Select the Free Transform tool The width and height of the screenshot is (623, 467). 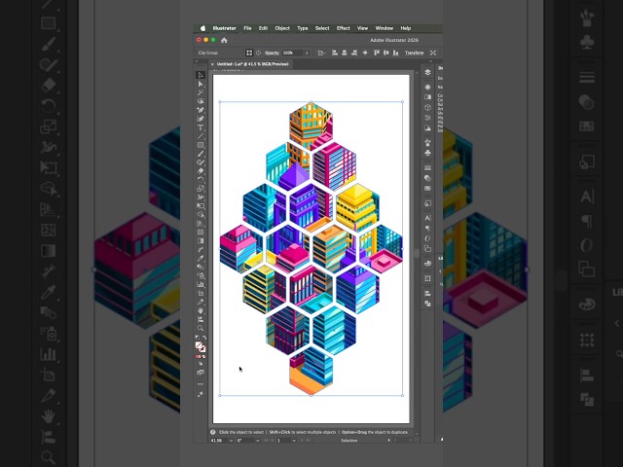pyautogui.click(x=201, y=206)
